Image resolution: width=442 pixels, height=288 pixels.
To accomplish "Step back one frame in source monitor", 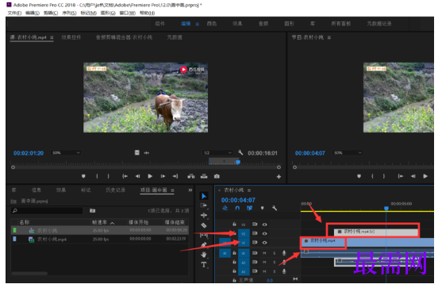I will (137, 176).
